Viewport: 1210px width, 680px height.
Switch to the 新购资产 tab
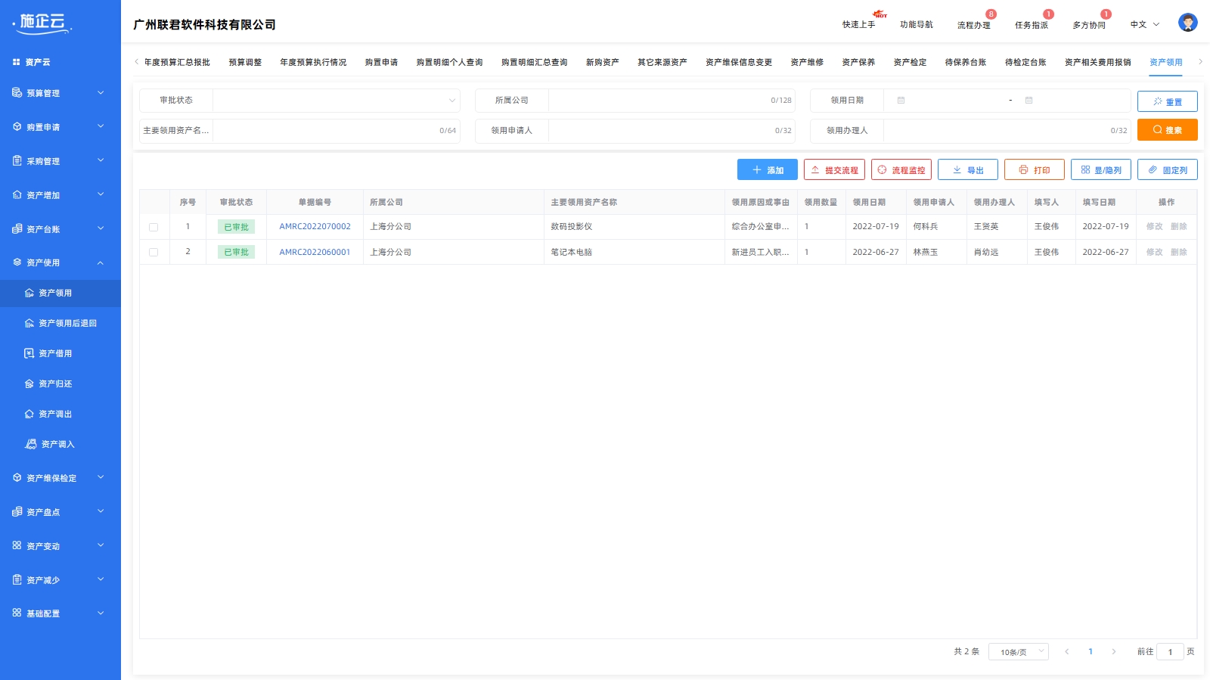point(602,62)
